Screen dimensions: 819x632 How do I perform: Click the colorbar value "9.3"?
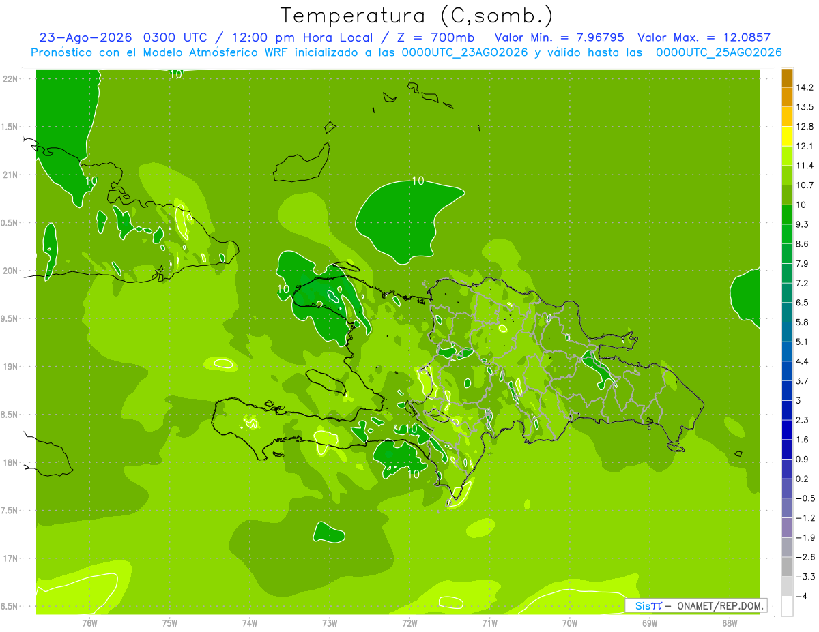(803, 224)
